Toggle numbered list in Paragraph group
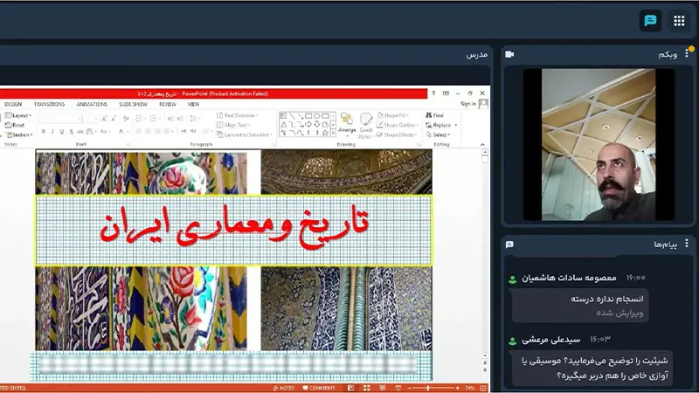 (155, 119)
